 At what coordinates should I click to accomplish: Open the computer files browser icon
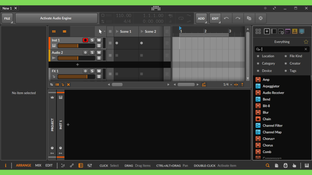click(302, 31)
